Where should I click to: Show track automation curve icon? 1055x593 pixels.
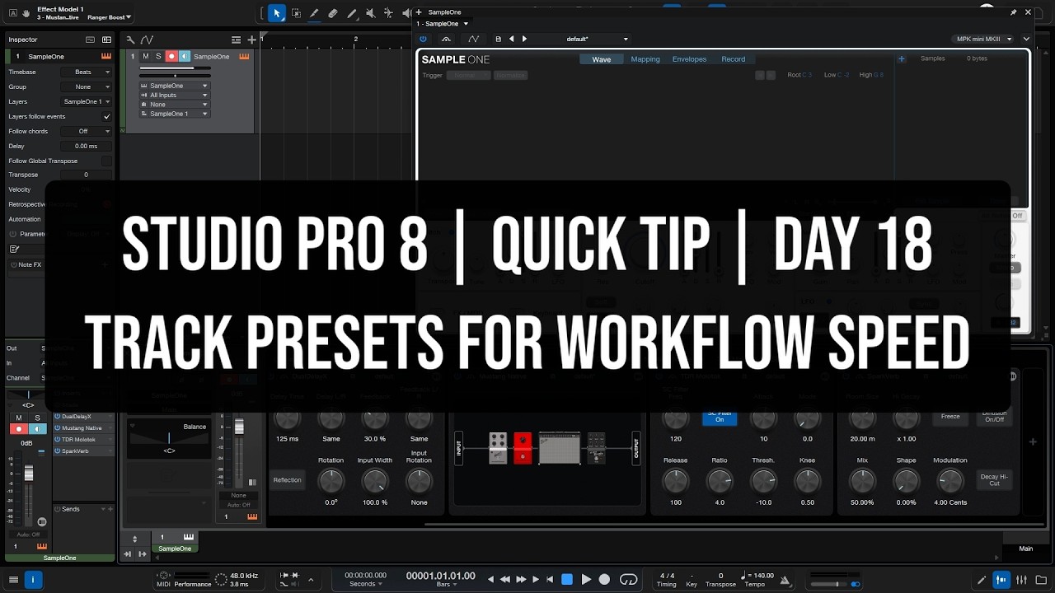(147, 40)
